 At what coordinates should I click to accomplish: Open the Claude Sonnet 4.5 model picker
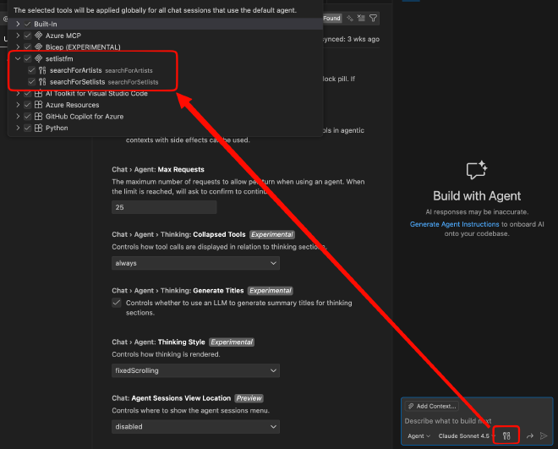pos(464,435)
